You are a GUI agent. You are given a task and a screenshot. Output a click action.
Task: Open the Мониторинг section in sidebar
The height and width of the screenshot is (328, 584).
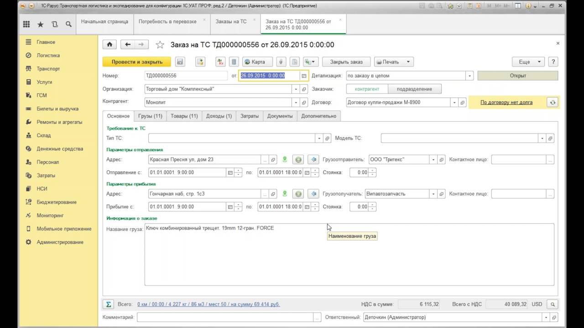pos(50,215)
